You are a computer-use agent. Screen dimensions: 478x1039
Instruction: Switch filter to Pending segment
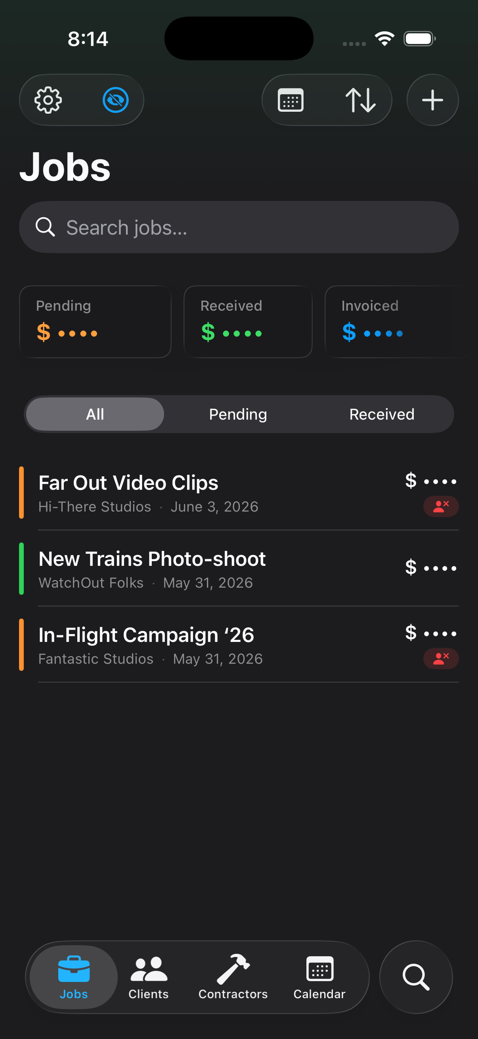pyautogui.click(x=238, y=414)
